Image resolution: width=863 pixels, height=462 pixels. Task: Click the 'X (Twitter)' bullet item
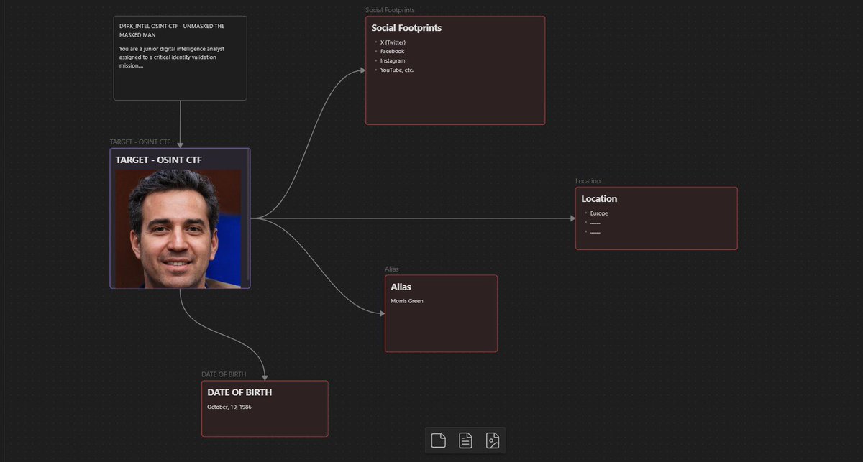pyautogui.click(x=393, y=42)
